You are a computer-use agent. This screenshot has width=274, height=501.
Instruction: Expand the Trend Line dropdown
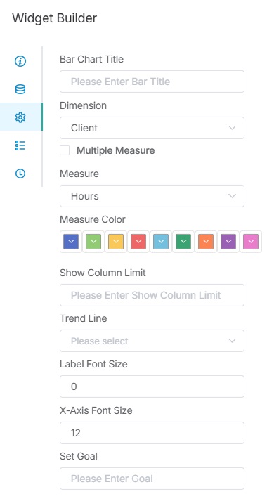pos(152,341)
